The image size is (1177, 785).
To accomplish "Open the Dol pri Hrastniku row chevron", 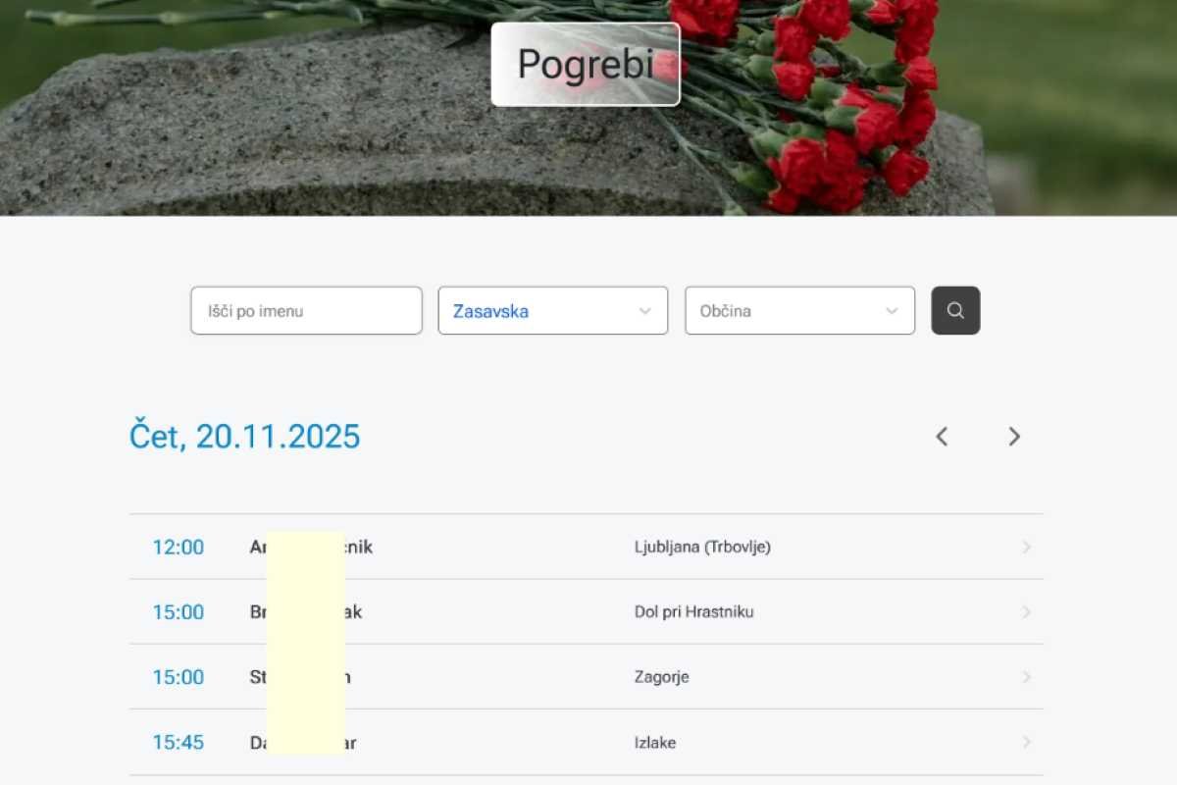I will (1026, 612).
